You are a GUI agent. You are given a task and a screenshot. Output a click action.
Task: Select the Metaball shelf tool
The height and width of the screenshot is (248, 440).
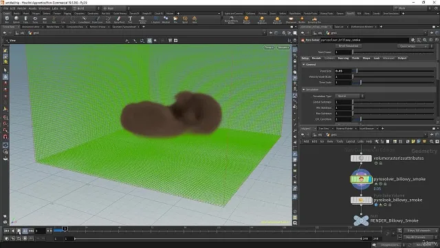tap(166, 19)
